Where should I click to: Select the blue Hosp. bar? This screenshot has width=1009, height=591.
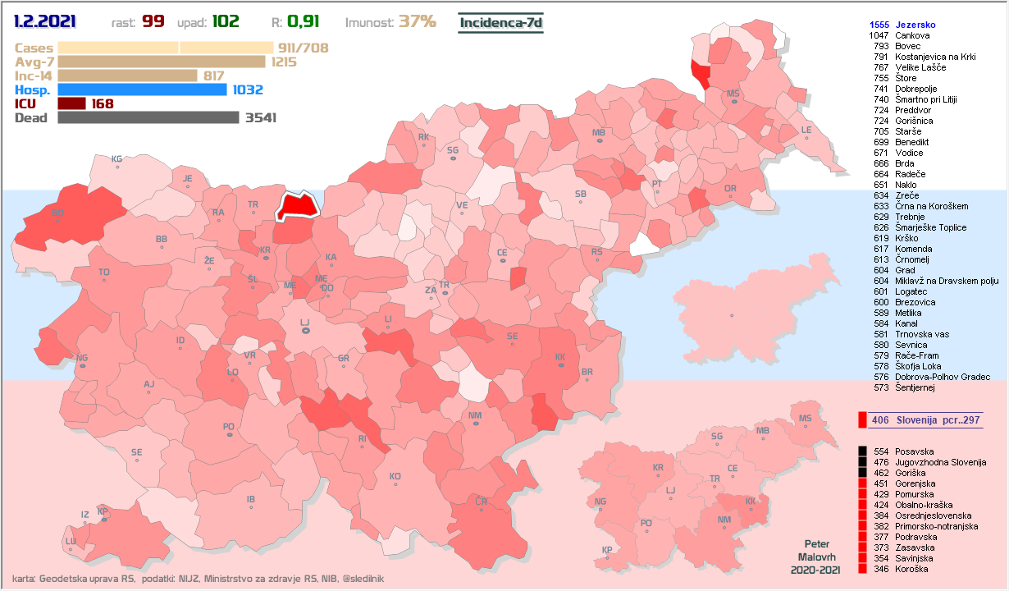[x=143, y=89]
